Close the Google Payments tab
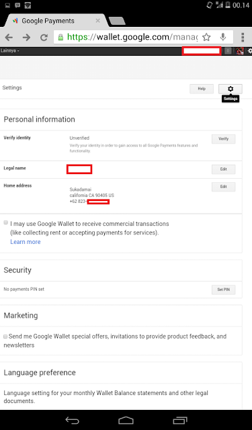Image resolution: width=252 pixels, height=430 pixels. [x=97, y=21]
